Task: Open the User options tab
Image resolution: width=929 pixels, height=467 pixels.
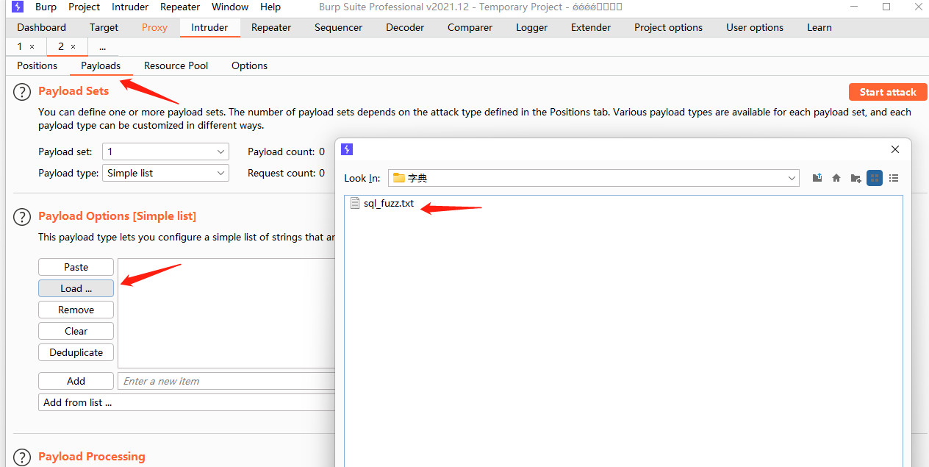Action: [x=755, y=27]
